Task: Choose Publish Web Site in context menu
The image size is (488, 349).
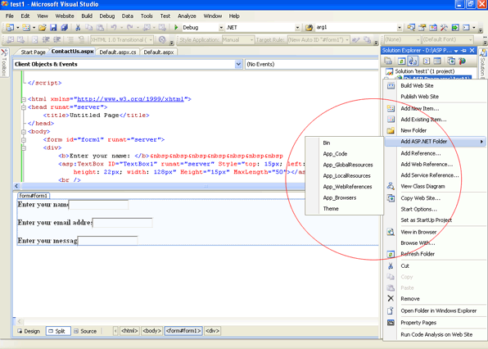Action: (435, 97)
